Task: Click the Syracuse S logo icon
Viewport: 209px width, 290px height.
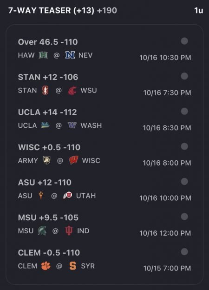Action: (72, 266)
